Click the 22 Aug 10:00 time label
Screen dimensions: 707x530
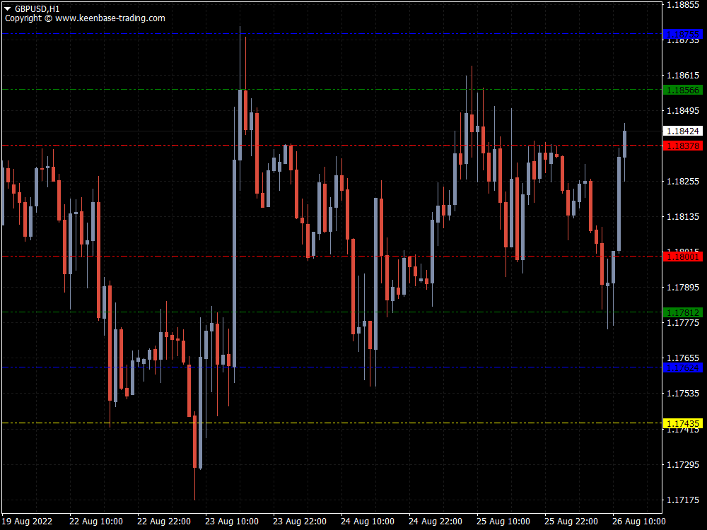(x=96, y=522)
